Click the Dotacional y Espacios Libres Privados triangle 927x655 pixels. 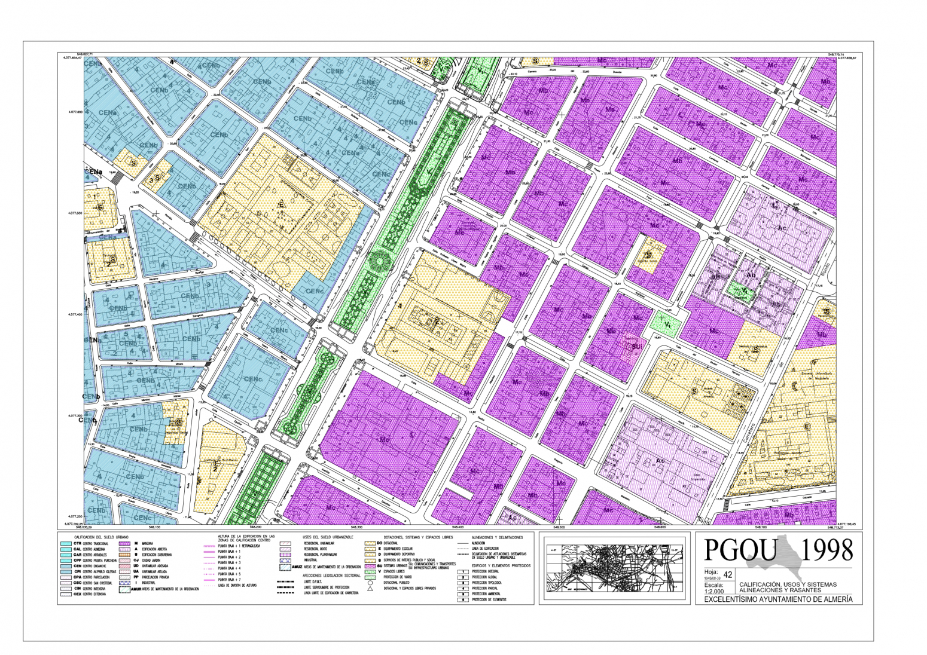(370, 589)
